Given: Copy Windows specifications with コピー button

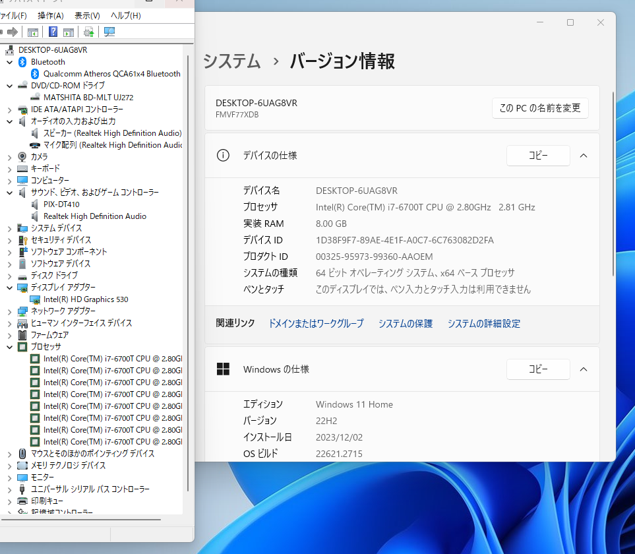Looking at the screenshot, I should pos(538,369).
